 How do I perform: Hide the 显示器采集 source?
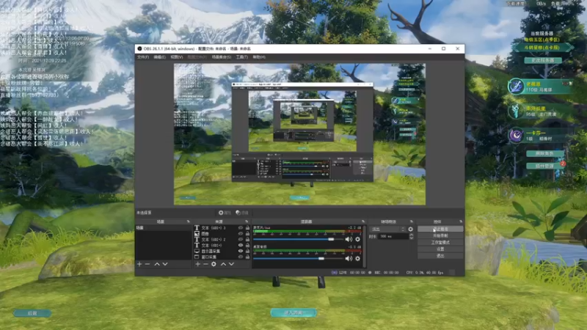pos(241,251)
